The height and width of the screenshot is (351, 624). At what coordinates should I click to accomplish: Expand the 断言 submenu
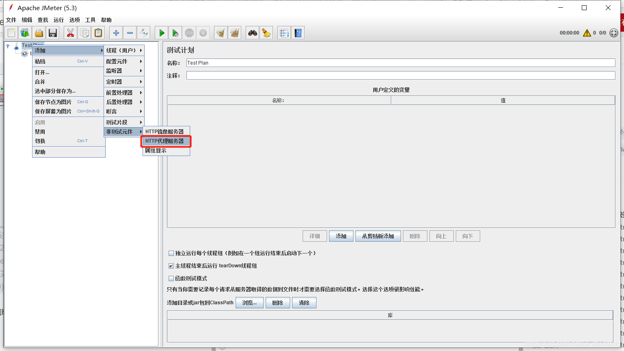124,111
